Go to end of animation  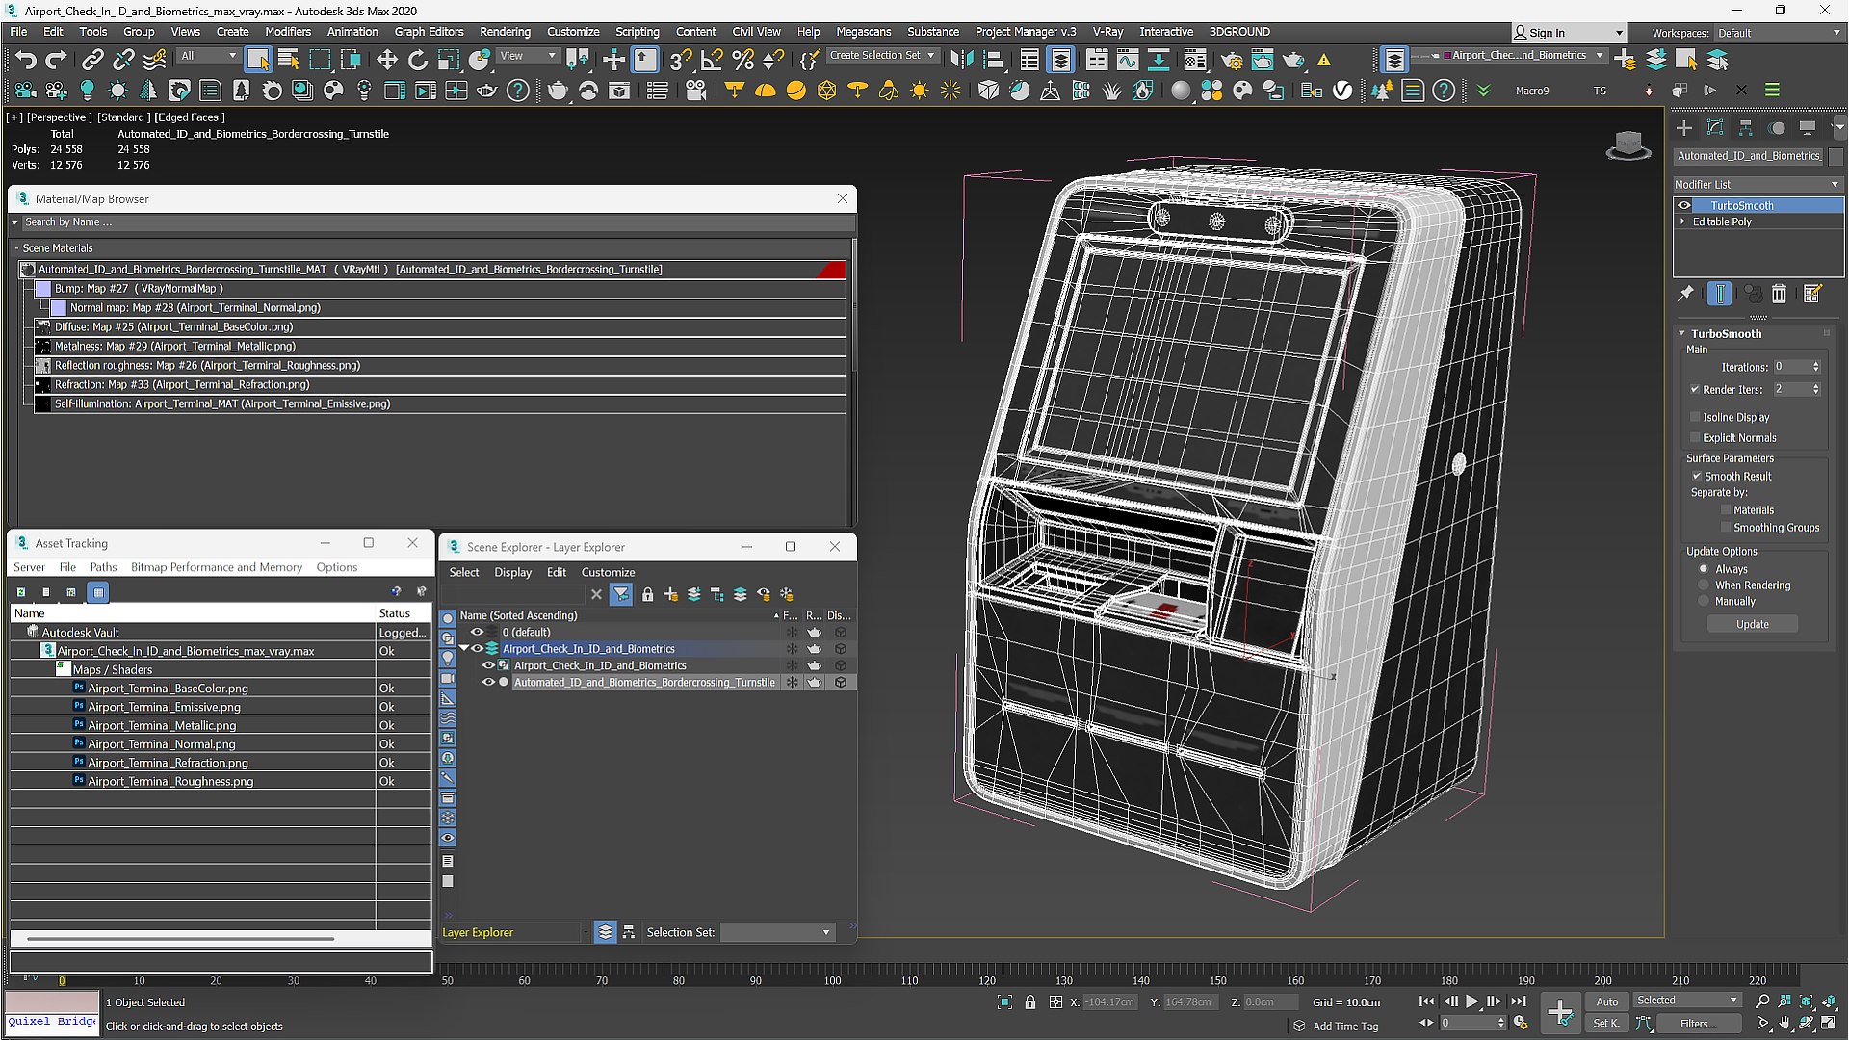(x=1519, y=1001)
